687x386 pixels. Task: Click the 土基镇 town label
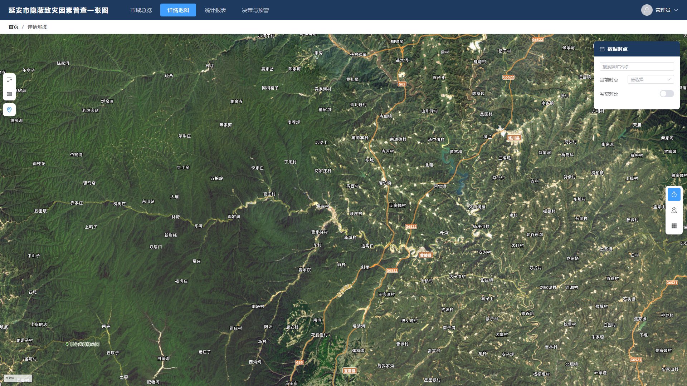[606, 249]
